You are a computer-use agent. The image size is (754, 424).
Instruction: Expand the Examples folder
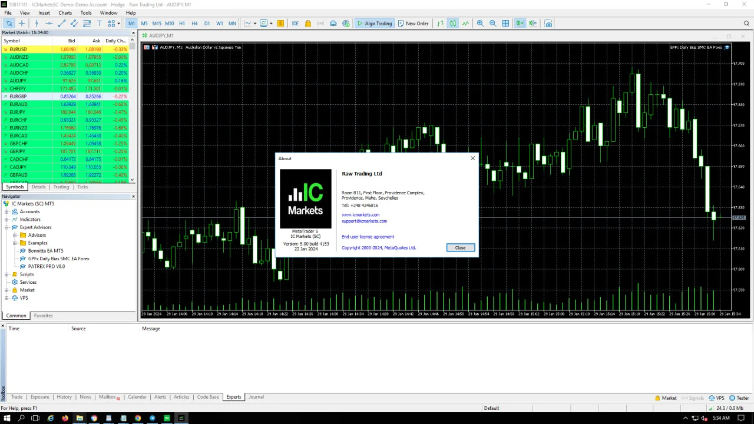click(x=15, y=243)
